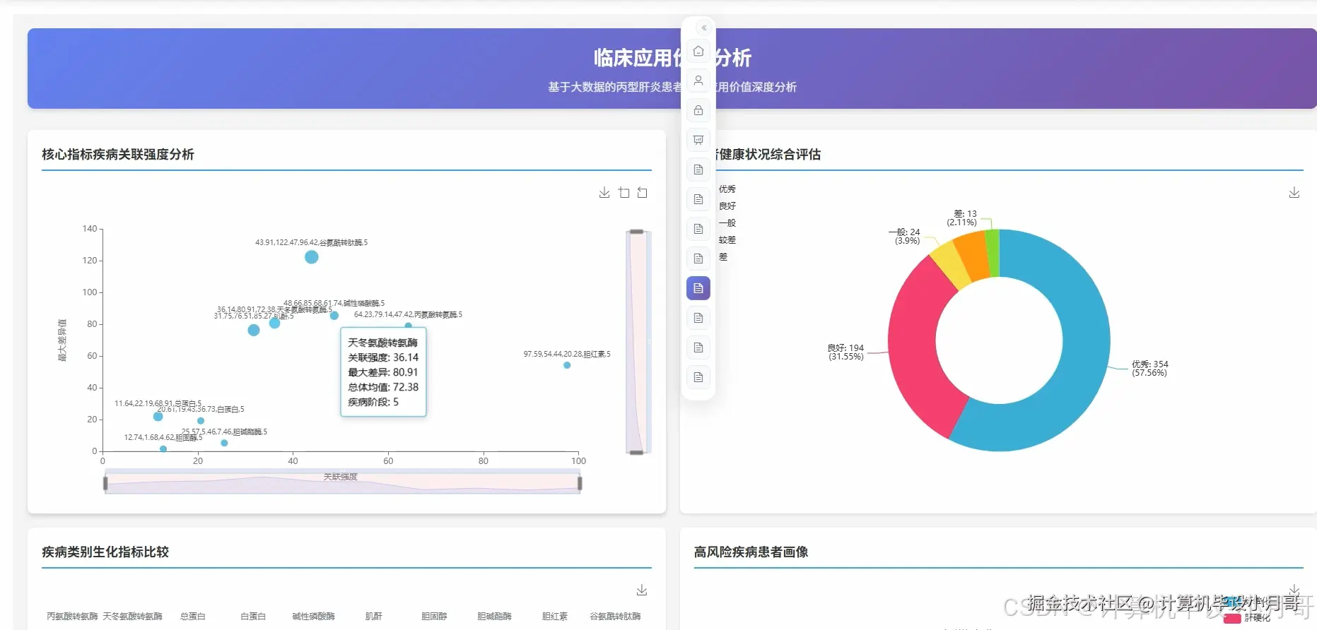Viewport: 1317px width, 630px height.
Task: Activate the area zoom tool on the scatter chart
Action: [x=624, y=193]
